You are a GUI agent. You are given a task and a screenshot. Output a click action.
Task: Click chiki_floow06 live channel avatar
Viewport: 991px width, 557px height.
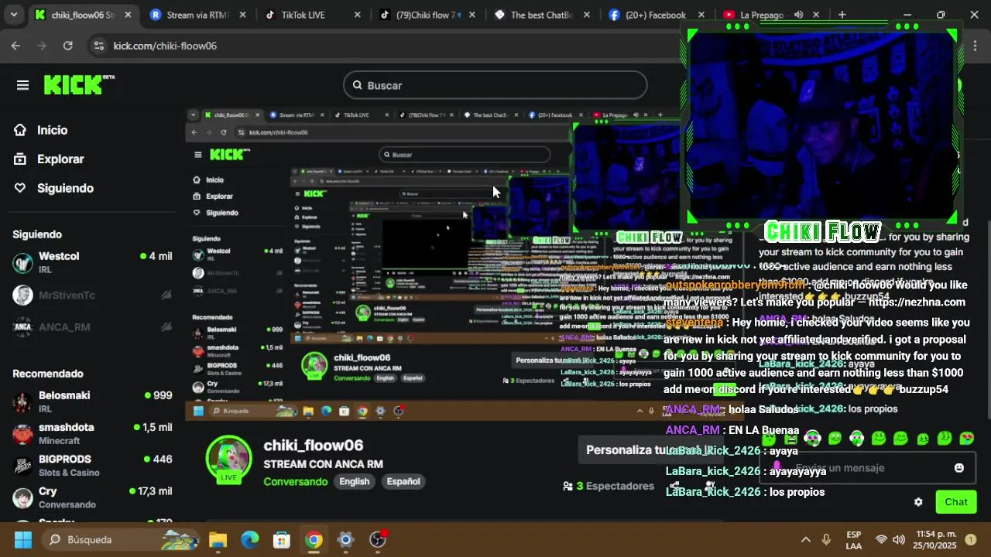pyautogui.click(x=228, y=459)
